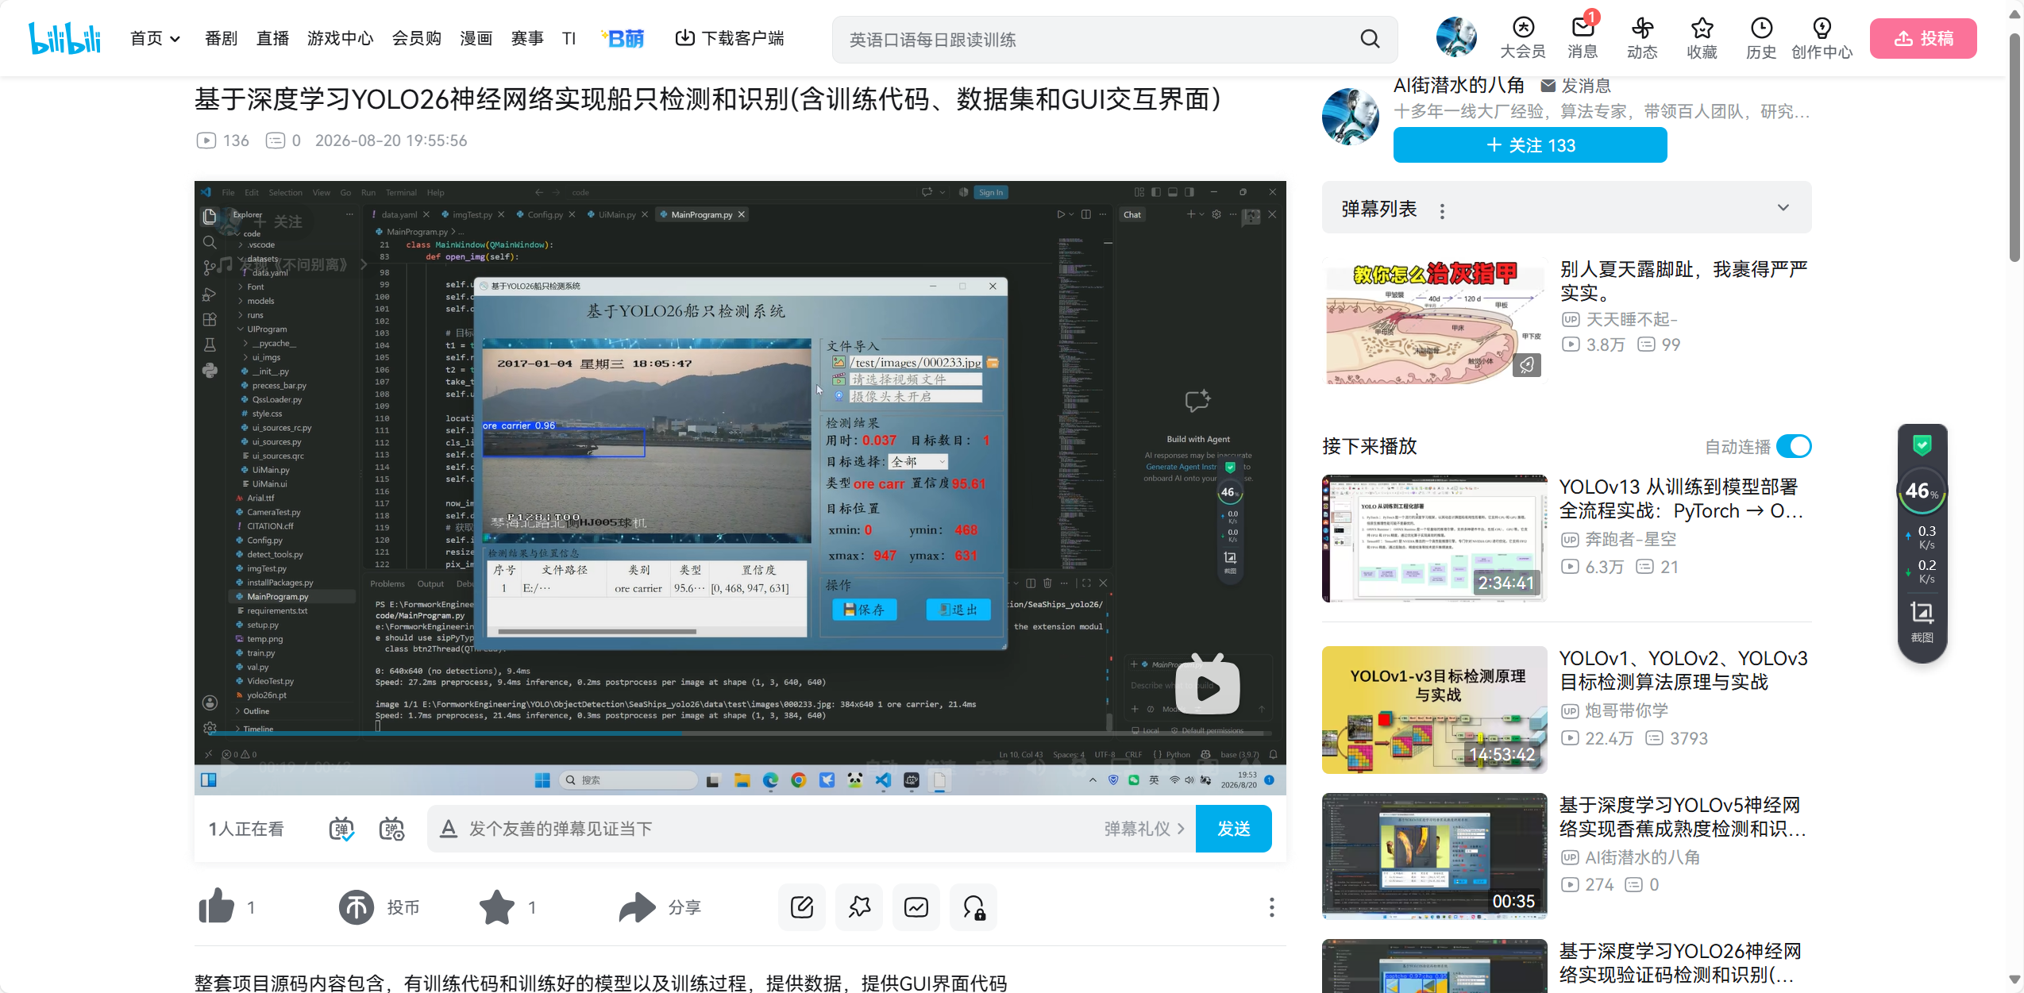Click the green shield on floating widget
The image size is (2024, 993).
pos(1922,445)
